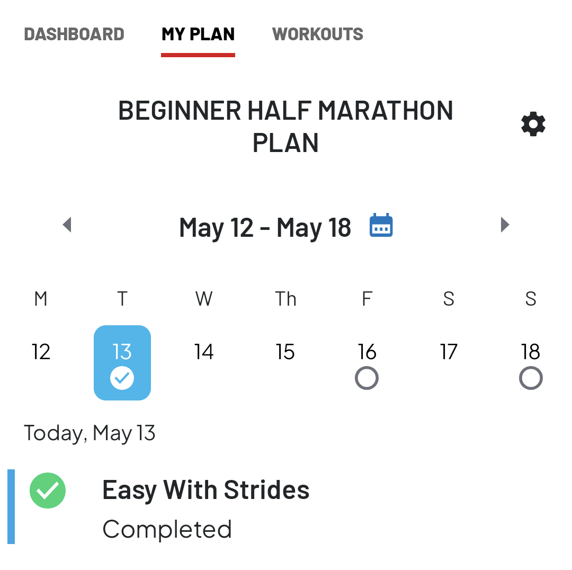The image size is (572, 570).
Task: Select Saturday 17 in the week
Action: pyautogui.click(x=449, y=352)
